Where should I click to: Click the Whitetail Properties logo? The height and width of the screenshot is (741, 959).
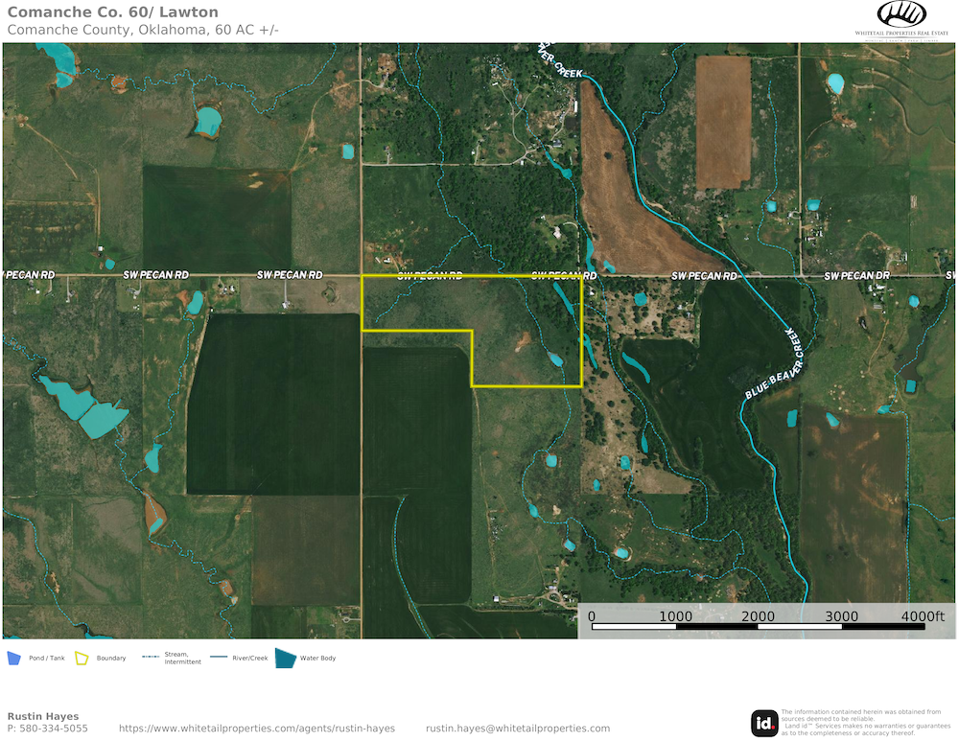[901, 20]
